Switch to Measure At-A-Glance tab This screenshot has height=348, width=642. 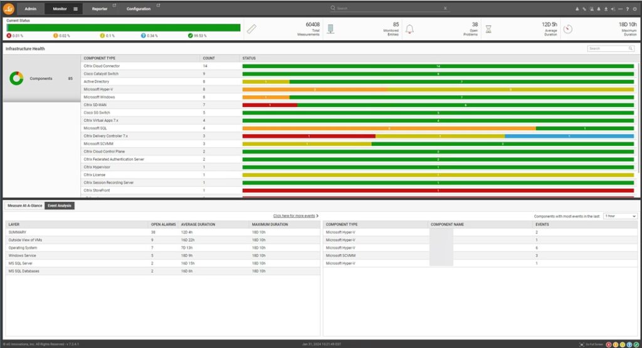pyautogui.click(x=24, y=206)
